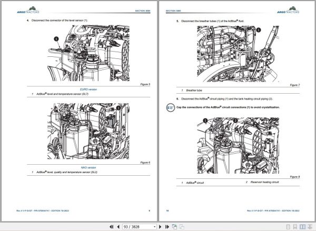The image size is (316, 231).
Task: Click the 'Figure 7' label
Action: pos(295,85)
